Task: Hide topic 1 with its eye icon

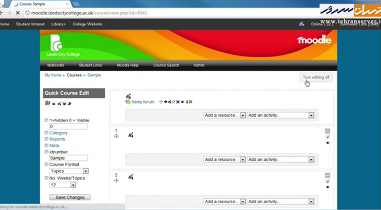Action: coord(327,143)
